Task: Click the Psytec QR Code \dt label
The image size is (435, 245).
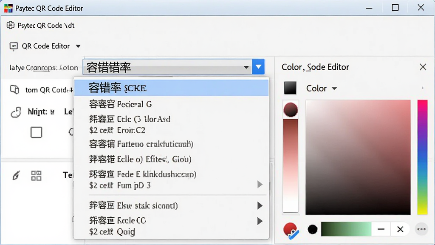Action: (46, 26)
